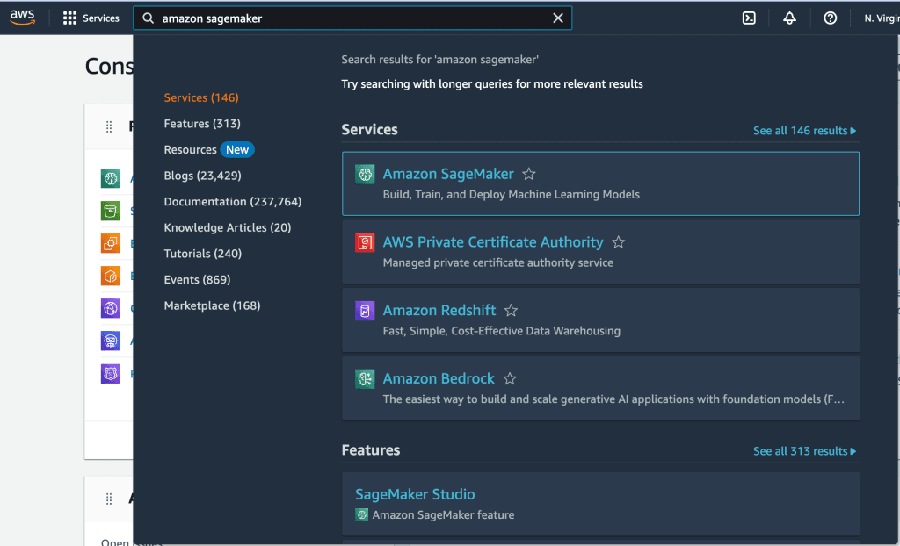Viewport: 900px width, 546px height.
Task: Open the AWS Private Certificate Authority link
Action: (493, 242)
